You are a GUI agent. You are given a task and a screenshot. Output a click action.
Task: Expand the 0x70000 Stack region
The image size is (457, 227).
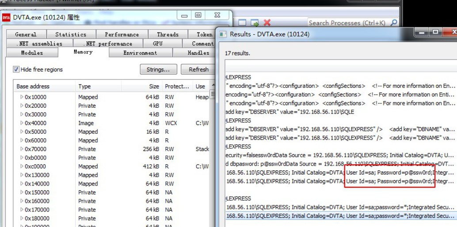pyautogui.click(x=22, y=149)
